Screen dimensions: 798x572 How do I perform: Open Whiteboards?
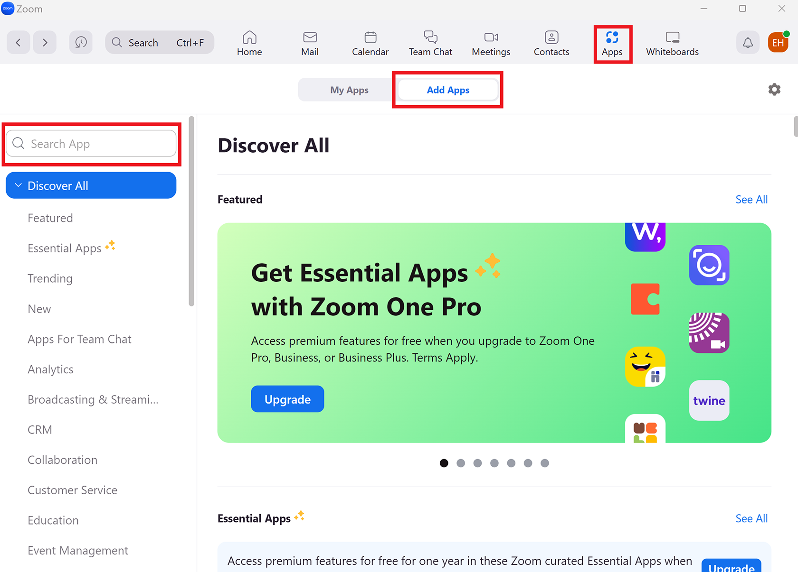[x=672, y=44]
